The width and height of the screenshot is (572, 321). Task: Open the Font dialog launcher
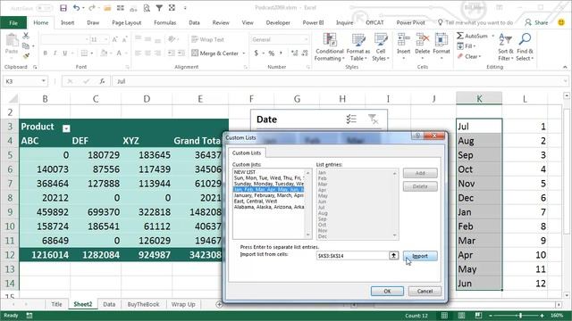[x=127, y=68]
